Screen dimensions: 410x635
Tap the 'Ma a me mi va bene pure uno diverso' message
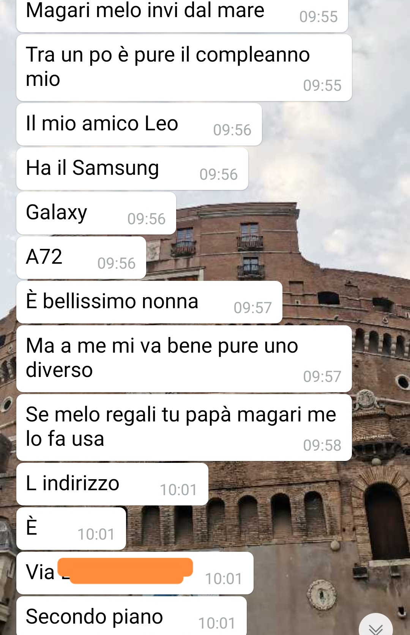click(184, 359)
